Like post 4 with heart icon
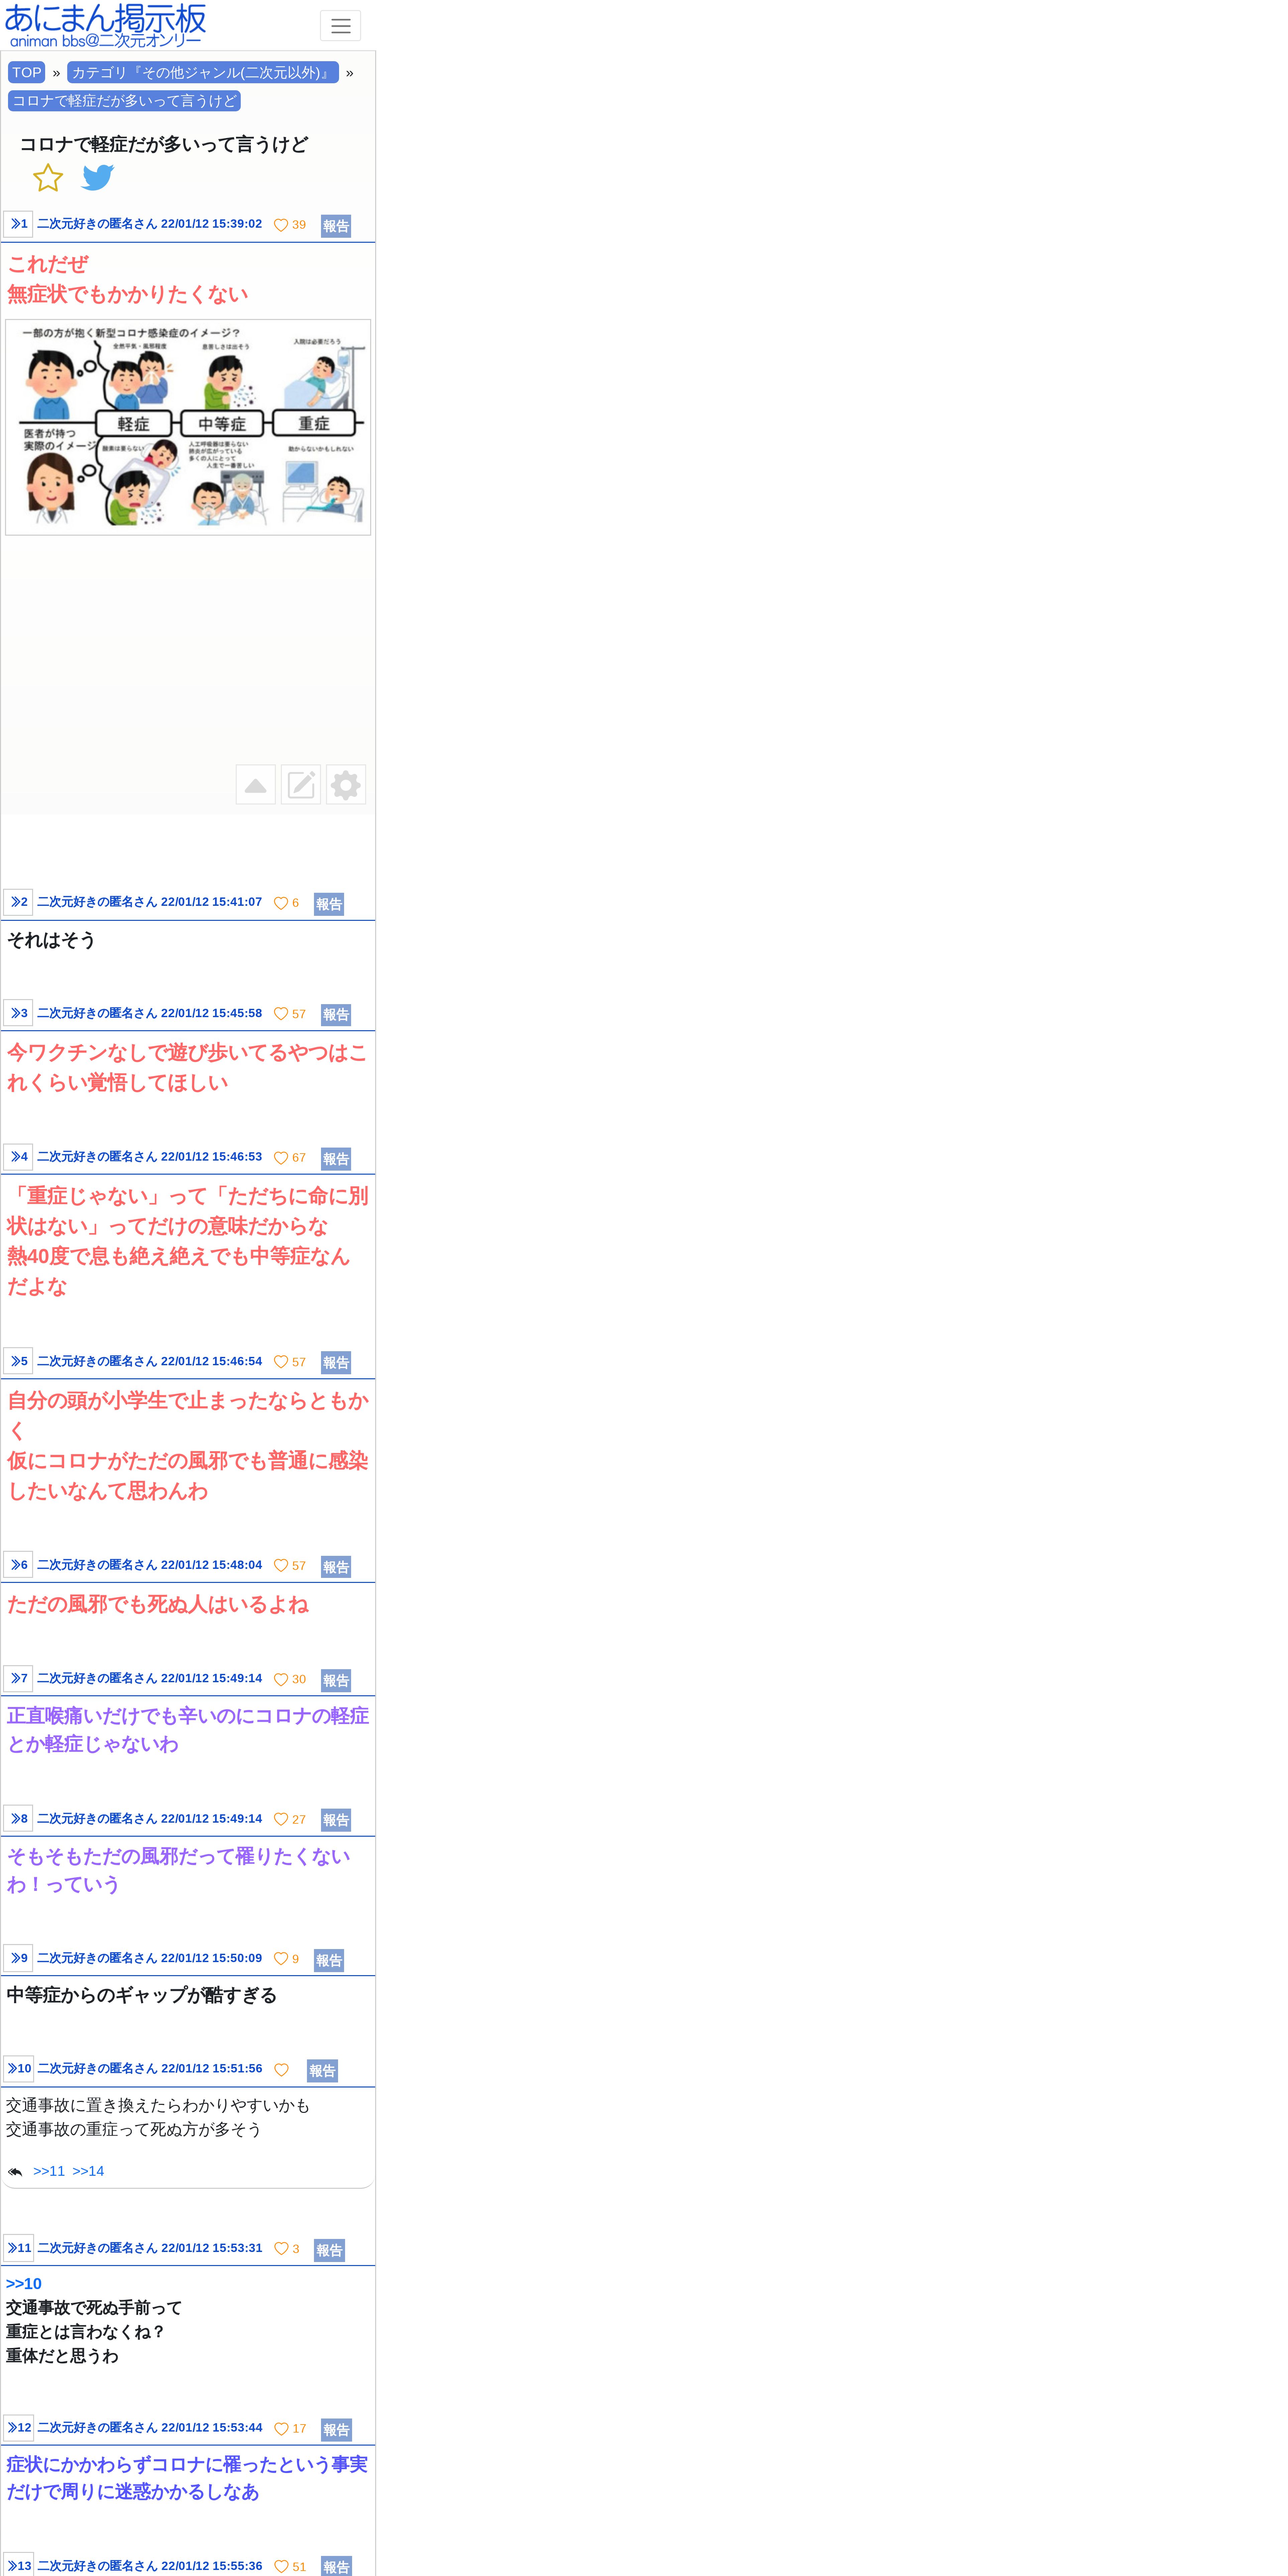Viewport: 1288px width, 2576px height. coord(281,1158)
